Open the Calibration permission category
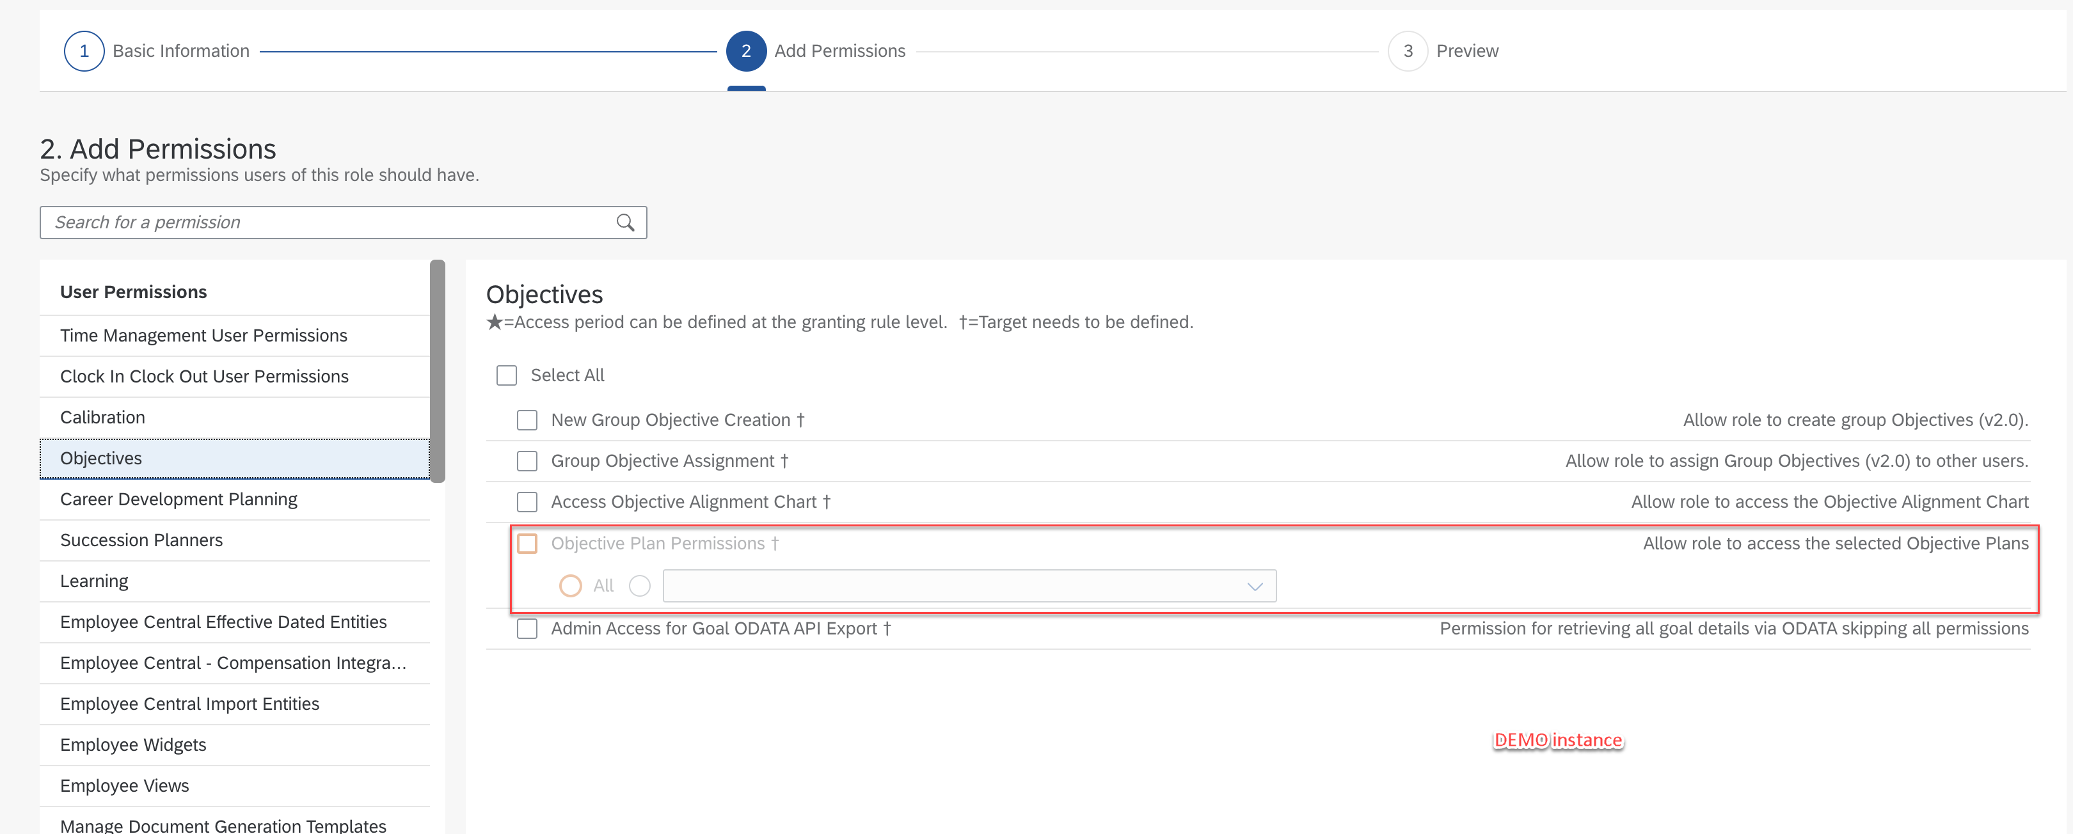Image resolution: width=2073 pixels, height=834 pixels. 234,418
